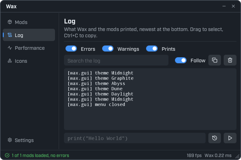Click the green checkmark status icon

point(7,155)
